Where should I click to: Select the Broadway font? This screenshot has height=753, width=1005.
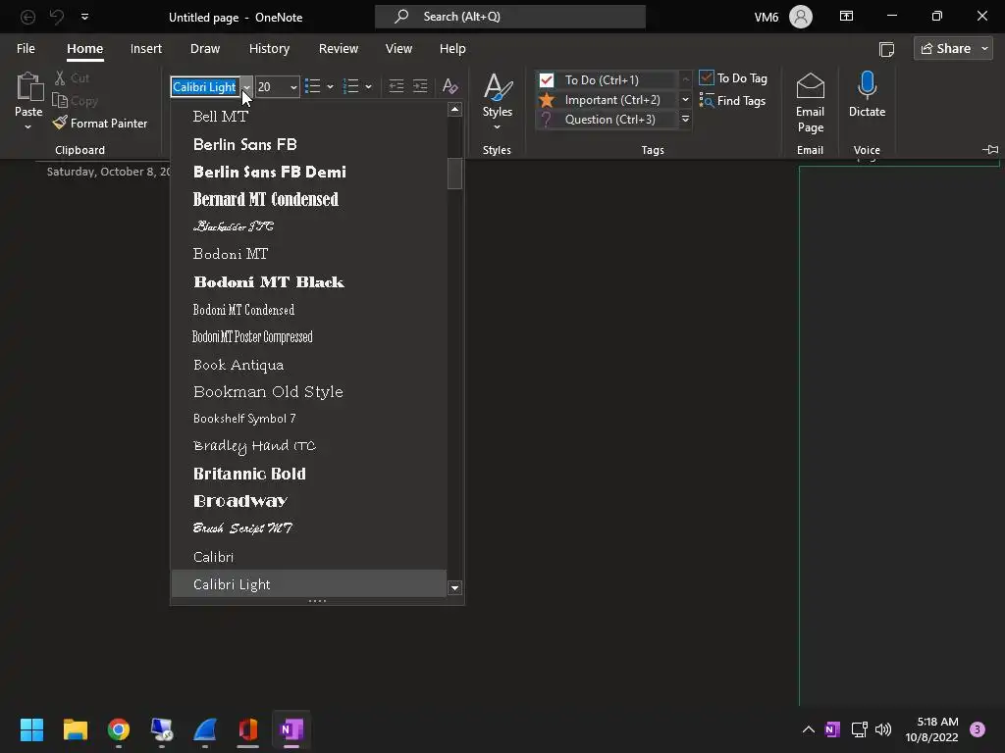(308, 501)
